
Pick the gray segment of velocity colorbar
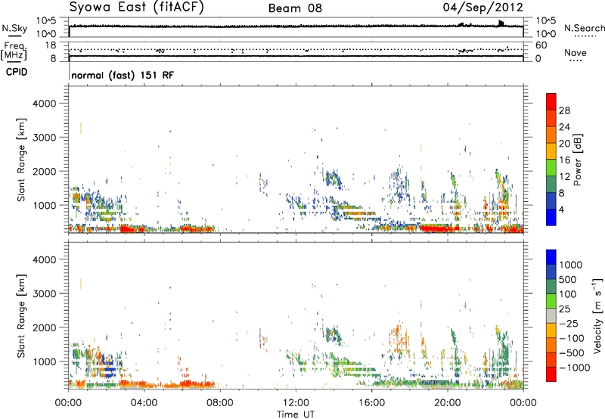[551, 316]
